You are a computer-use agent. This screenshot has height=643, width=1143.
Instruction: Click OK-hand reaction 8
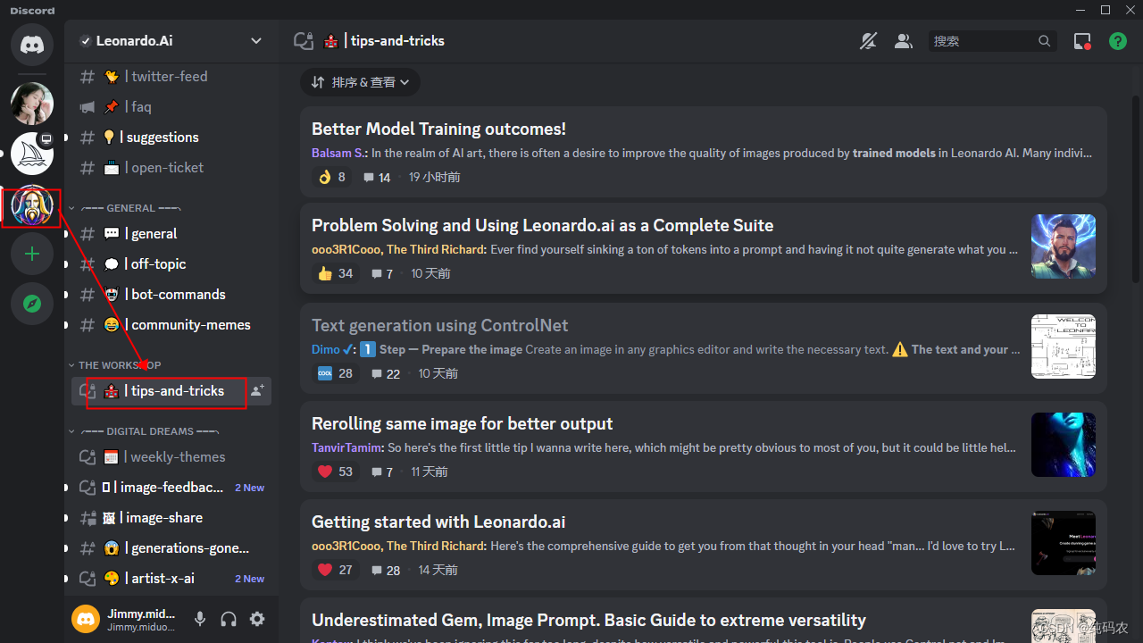pos(330,177)
